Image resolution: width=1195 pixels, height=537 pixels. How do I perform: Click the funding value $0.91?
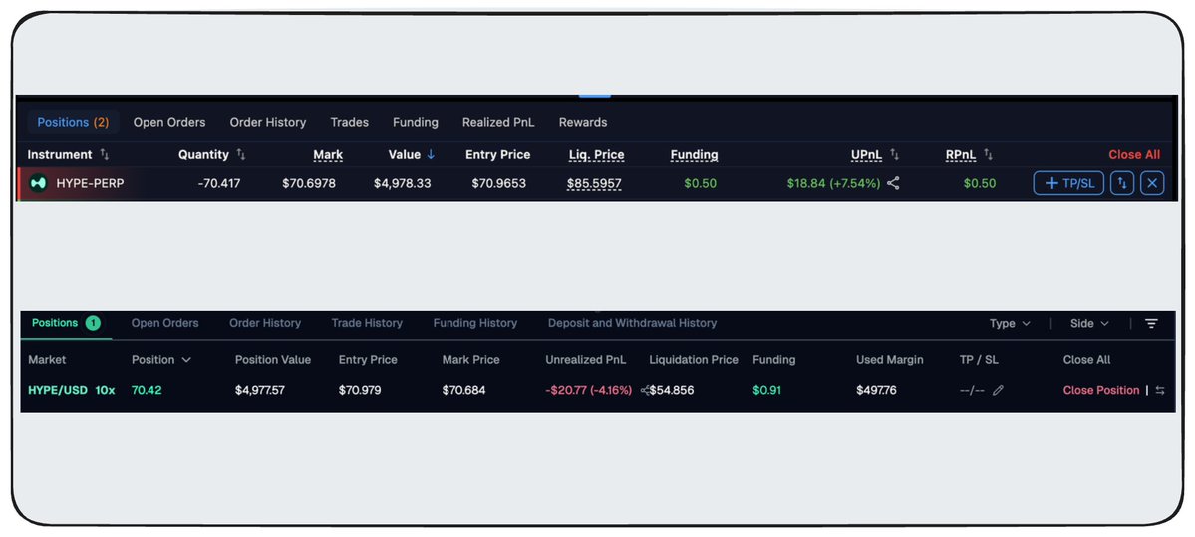766,390
